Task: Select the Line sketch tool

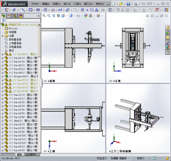Action: tap(23, 10)
